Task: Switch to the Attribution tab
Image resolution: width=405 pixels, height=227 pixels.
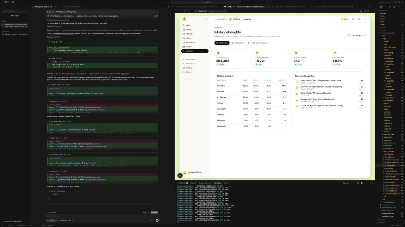Action: 238,43
